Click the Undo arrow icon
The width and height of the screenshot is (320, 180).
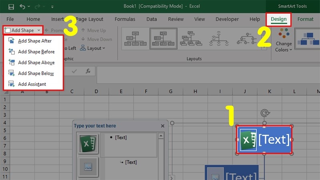pos(22,6)
